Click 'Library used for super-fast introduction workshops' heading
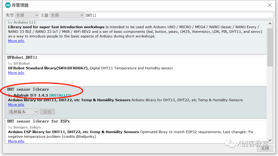The image size is (278, 156). coord(56,27)
